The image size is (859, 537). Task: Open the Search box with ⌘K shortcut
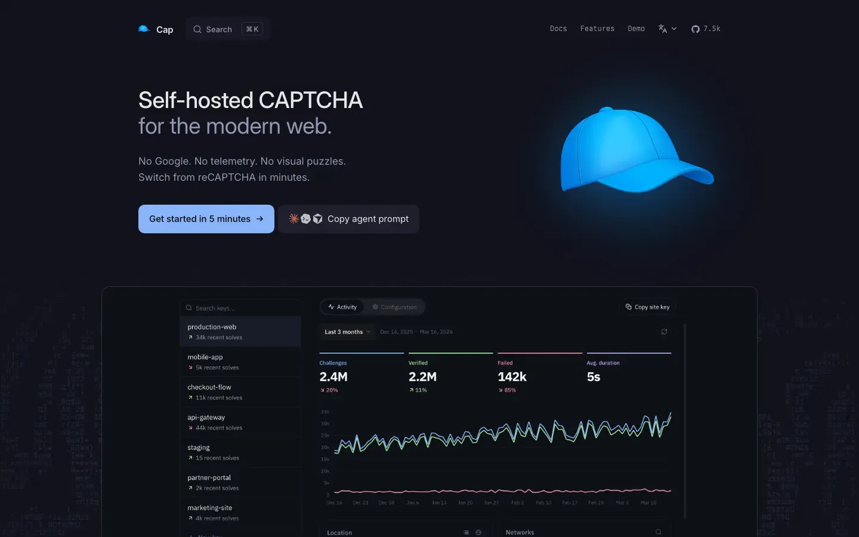(x=228, y=29)
